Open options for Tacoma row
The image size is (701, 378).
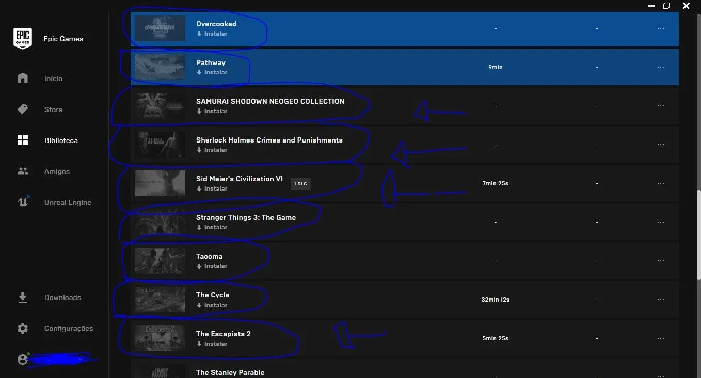(x=661, y=261)
